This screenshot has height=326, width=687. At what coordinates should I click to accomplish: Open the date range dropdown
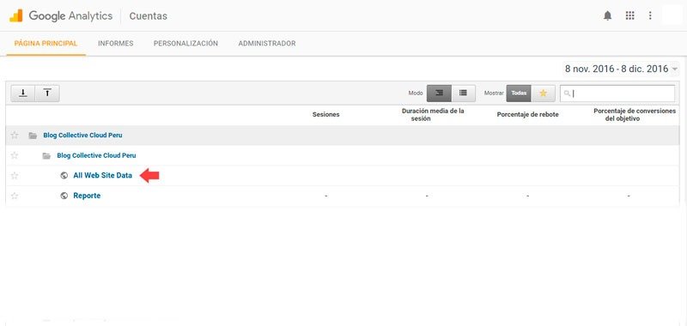coord(621,69)
